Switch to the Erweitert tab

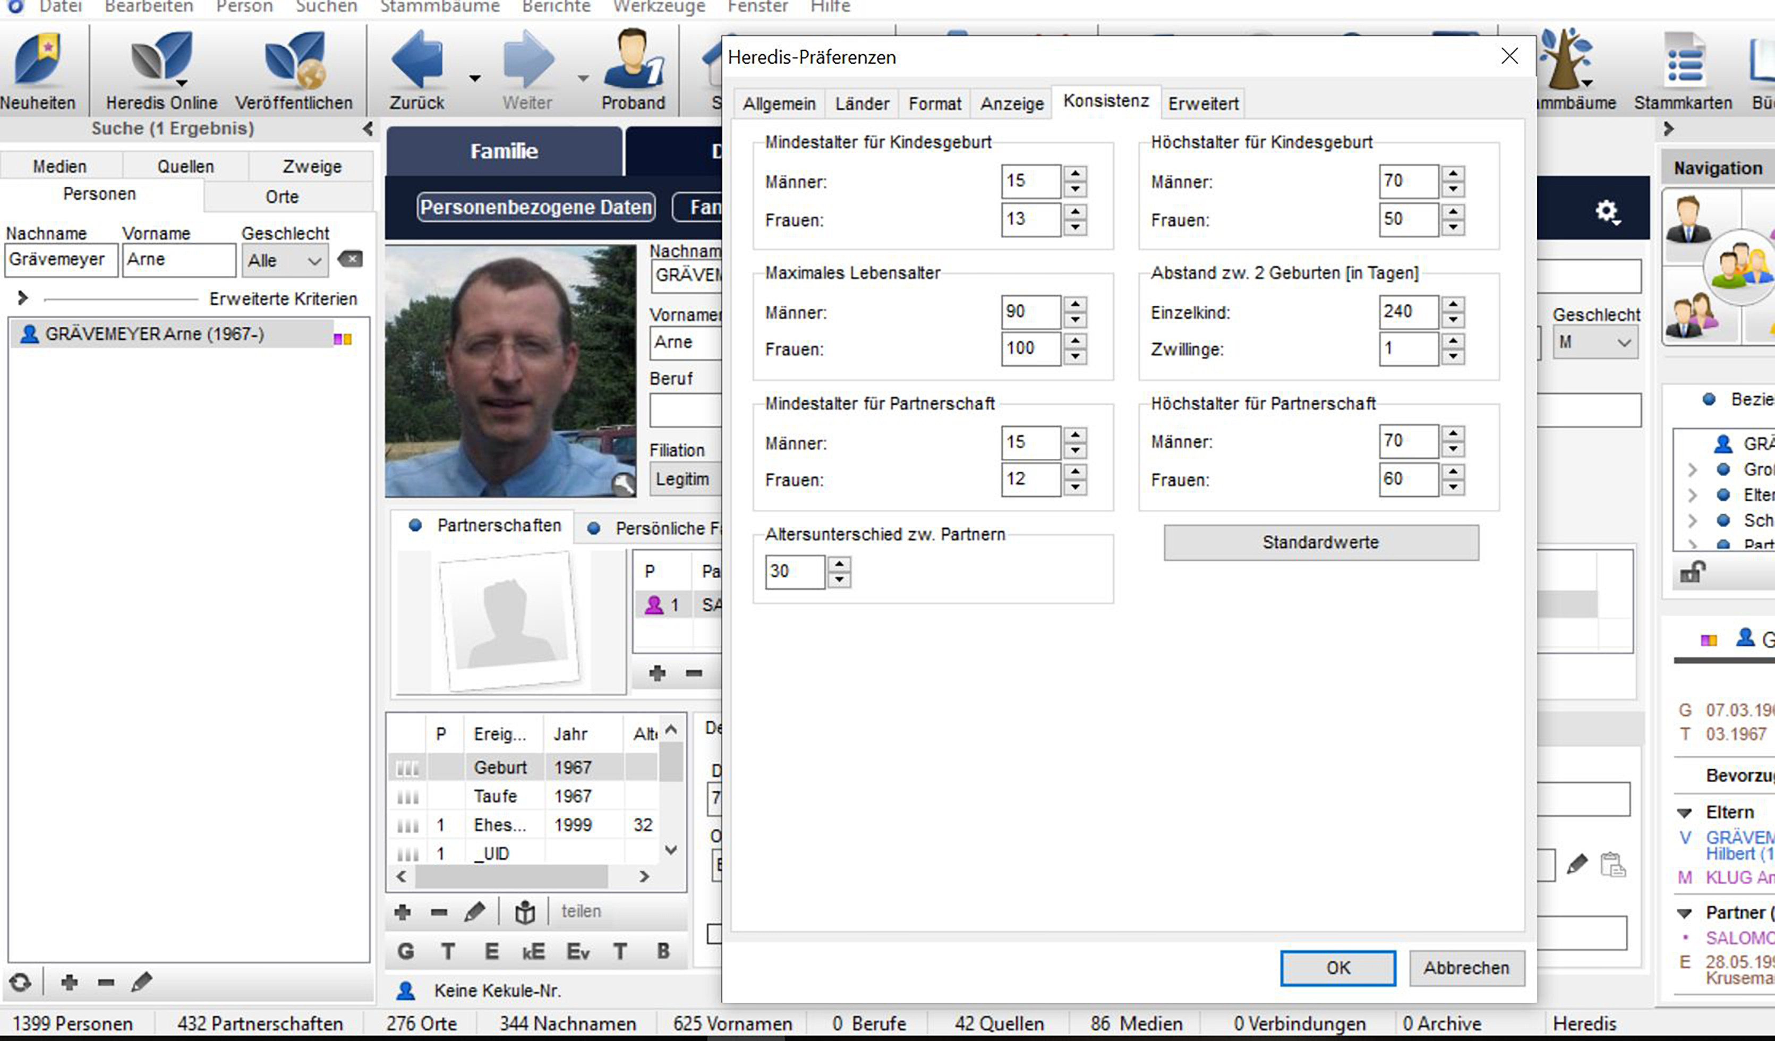click(1202, 104)
